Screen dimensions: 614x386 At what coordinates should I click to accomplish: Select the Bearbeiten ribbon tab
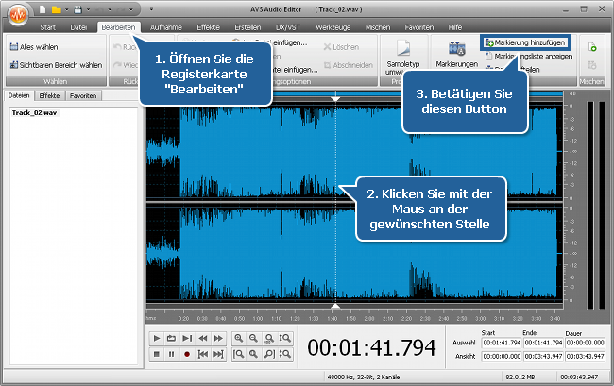[118, 27]
